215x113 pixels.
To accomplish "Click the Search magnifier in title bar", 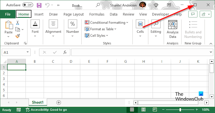I will click(x=98, y=5).
